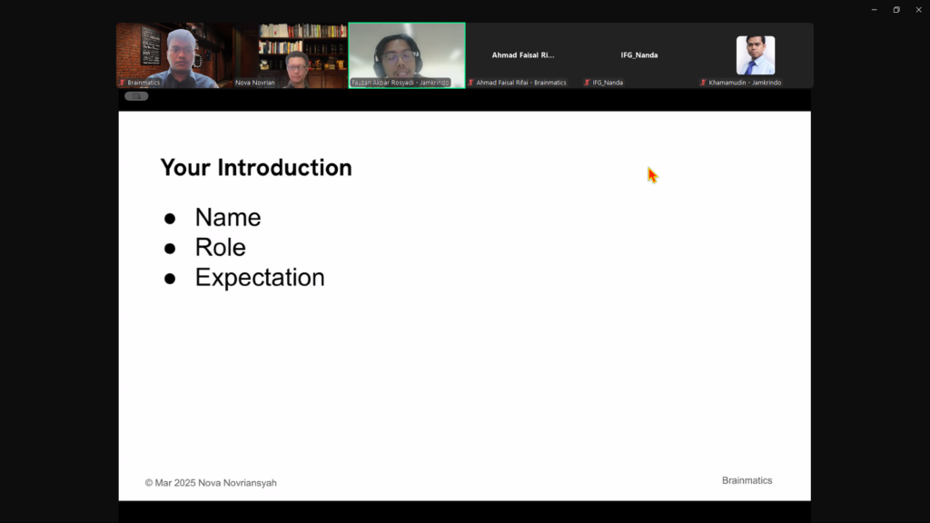930x523 pixels.
Task: Click Khamamudin's profile picture
Action: point(755,54)
